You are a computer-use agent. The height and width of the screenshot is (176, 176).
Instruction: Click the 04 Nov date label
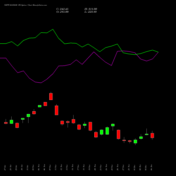[39, 168]
